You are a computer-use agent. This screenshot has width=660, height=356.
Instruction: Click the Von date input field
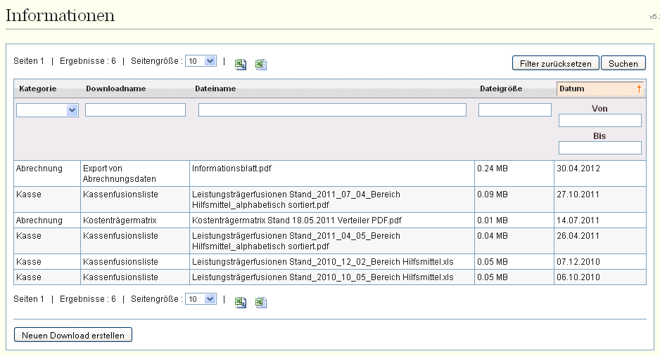click(599, 121)
